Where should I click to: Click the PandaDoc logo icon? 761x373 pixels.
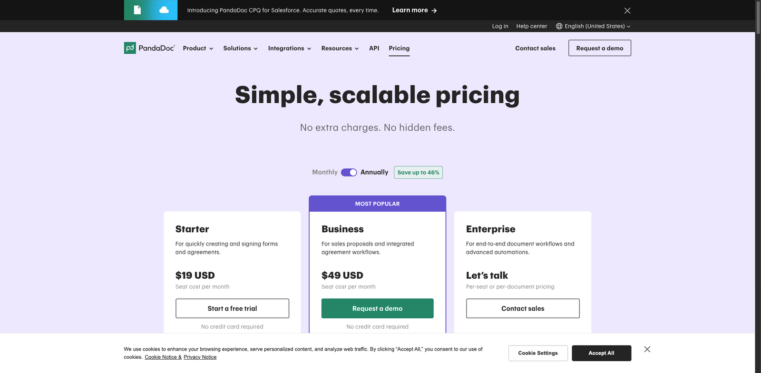click(x=130, y=48)
